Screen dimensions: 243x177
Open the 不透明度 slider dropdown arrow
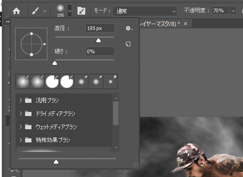pos(233,10)
